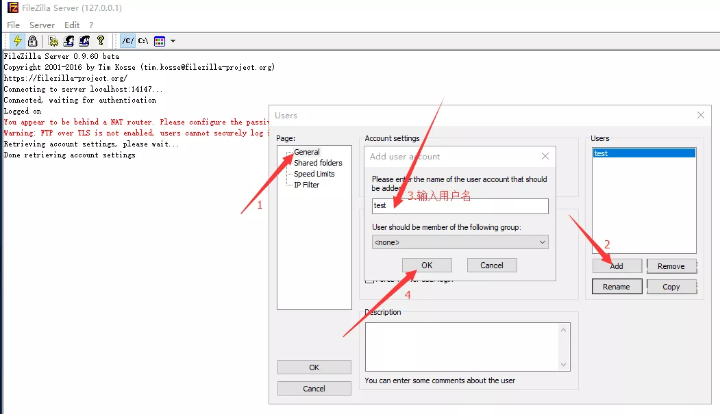720x414 pixels.
Task: Select test in the Users list
Action: pyautogui.click(x=644, y=153)
